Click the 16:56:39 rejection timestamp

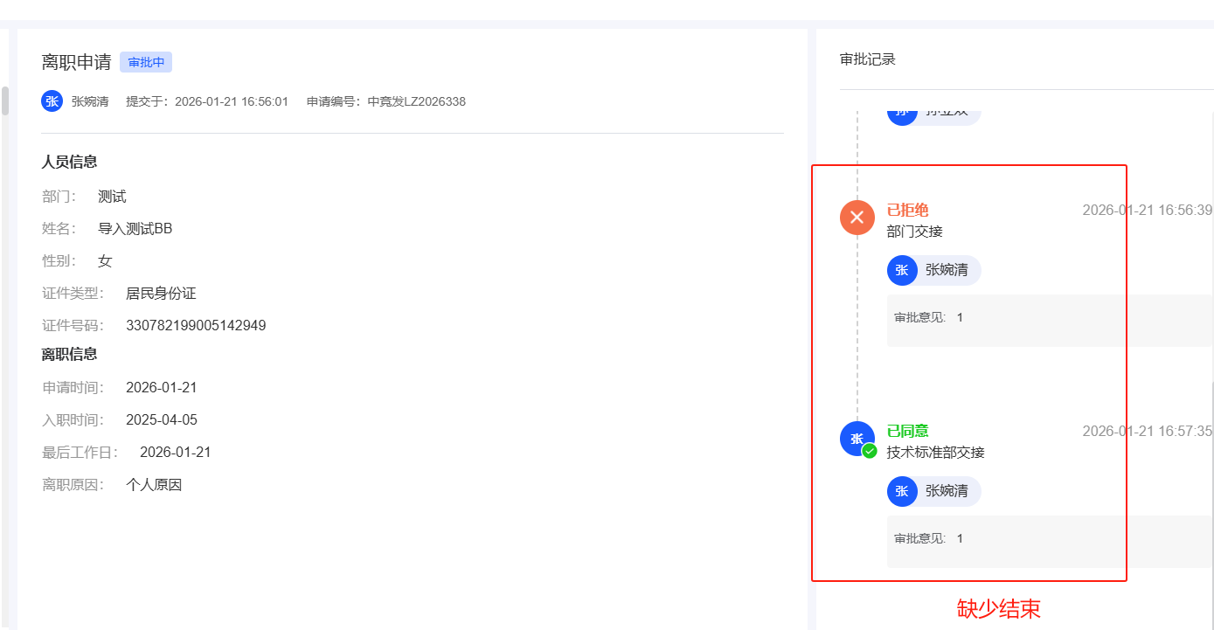point(1147,210)
